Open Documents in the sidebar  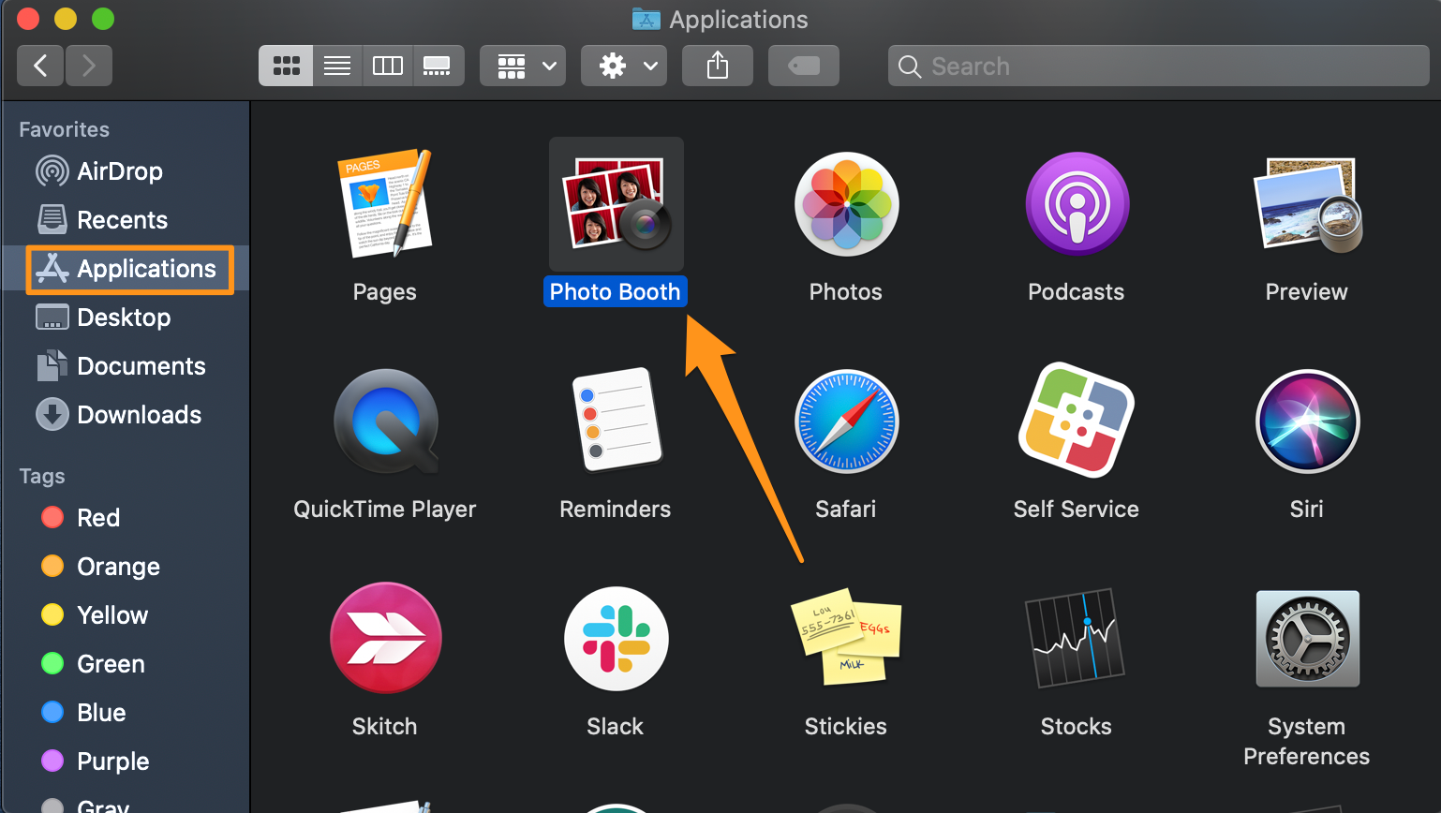pos(125,366)
